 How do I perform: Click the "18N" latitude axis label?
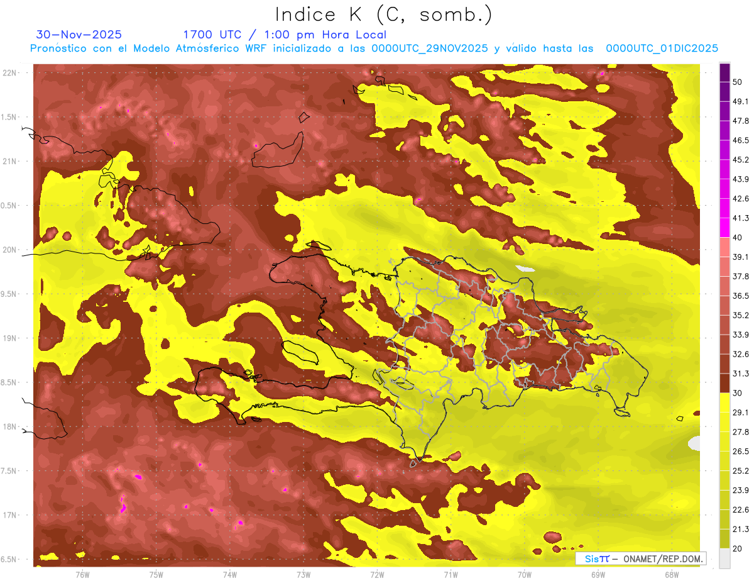point(11,426)
